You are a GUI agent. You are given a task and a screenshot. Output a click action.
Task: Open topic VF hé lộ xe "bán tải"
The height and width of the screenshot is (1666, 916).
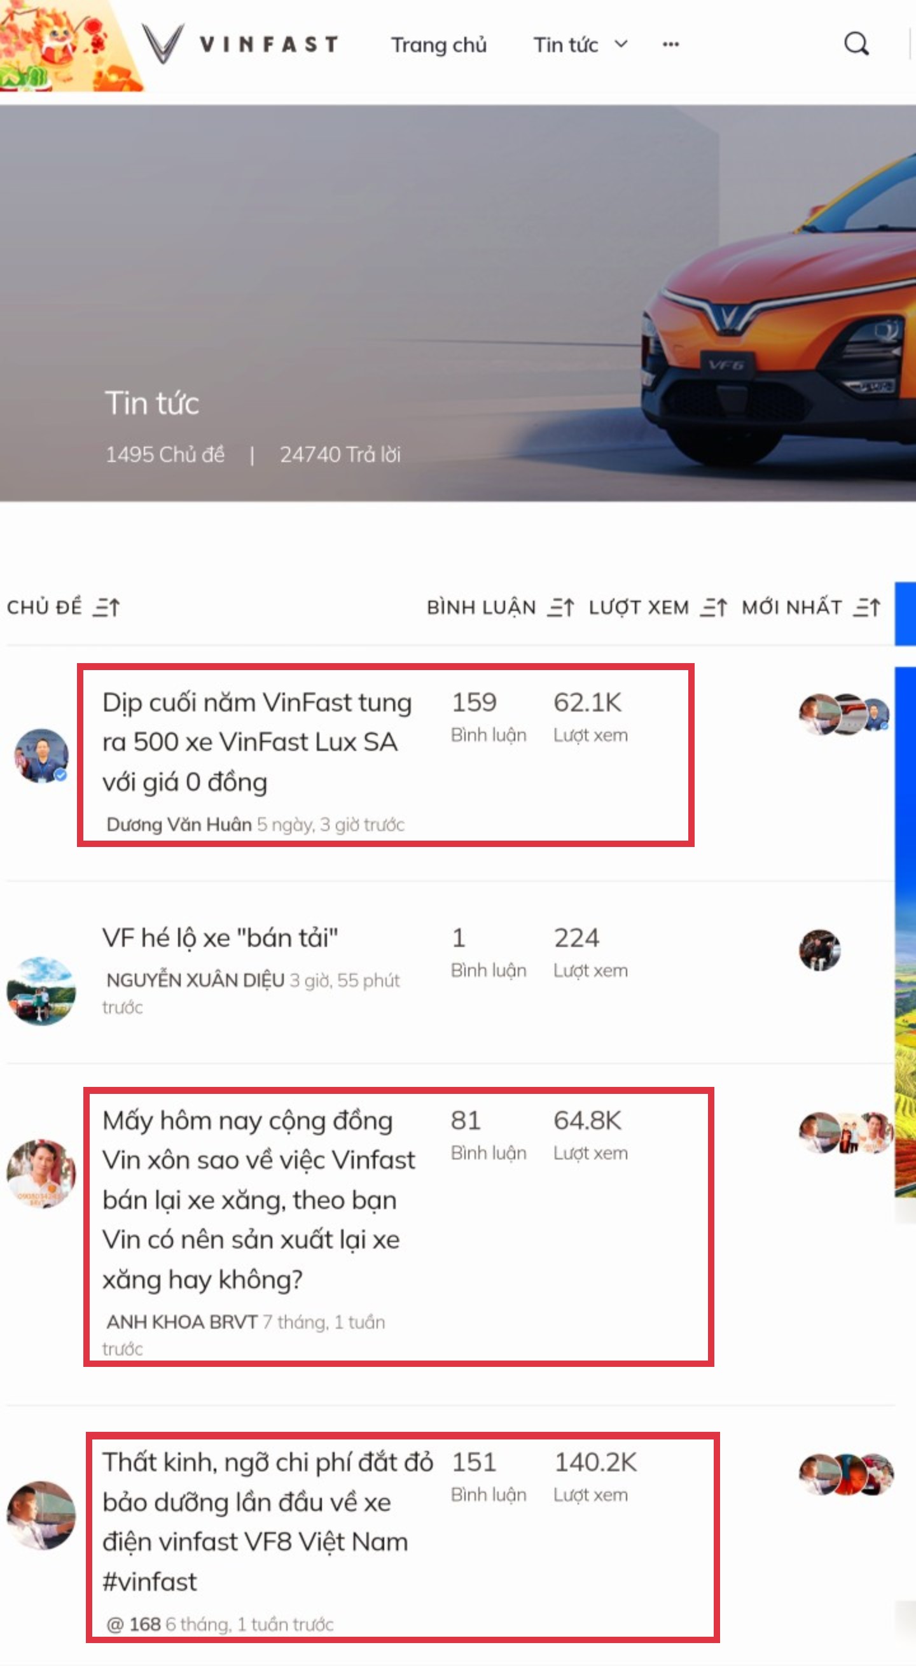pos(221,938)
